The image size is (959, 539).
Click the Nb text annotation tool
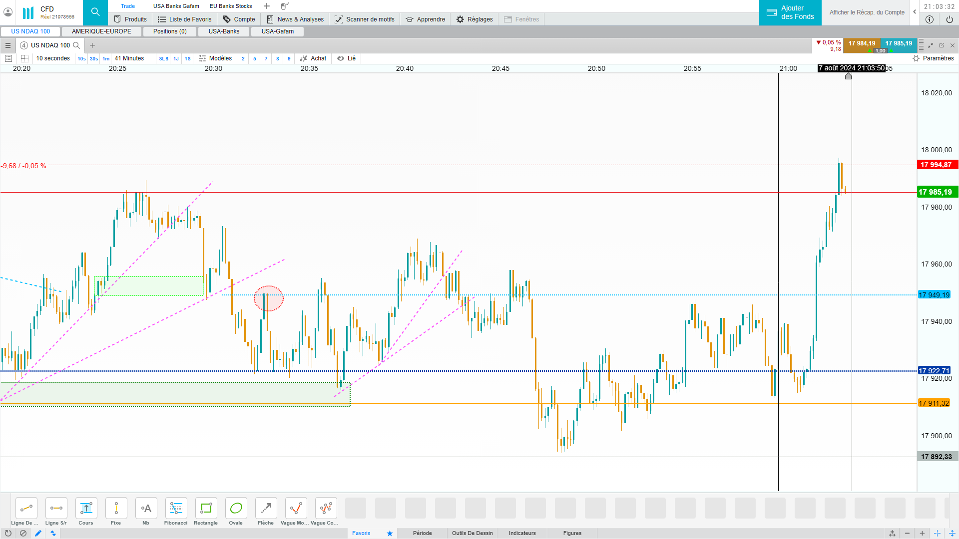click(x=146, y=509)
